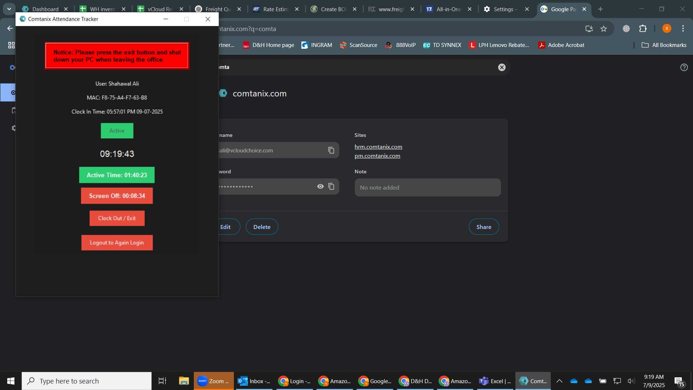Show the saved password with eye icon
This screenshot has width=693, height=390.
pos(320,186)
